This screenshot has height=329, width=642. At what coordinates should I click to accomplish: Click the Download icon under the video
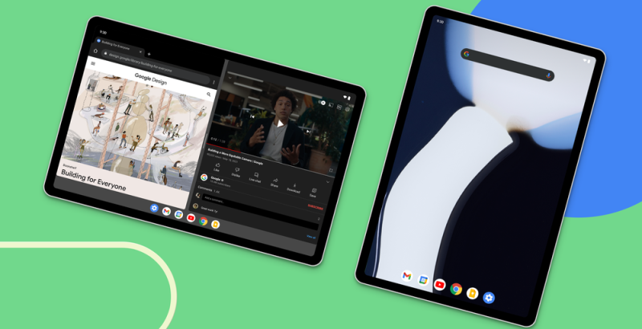pyautogui.click(x=294, y=187)
